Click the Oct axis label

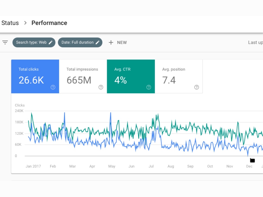click(210, 166)
